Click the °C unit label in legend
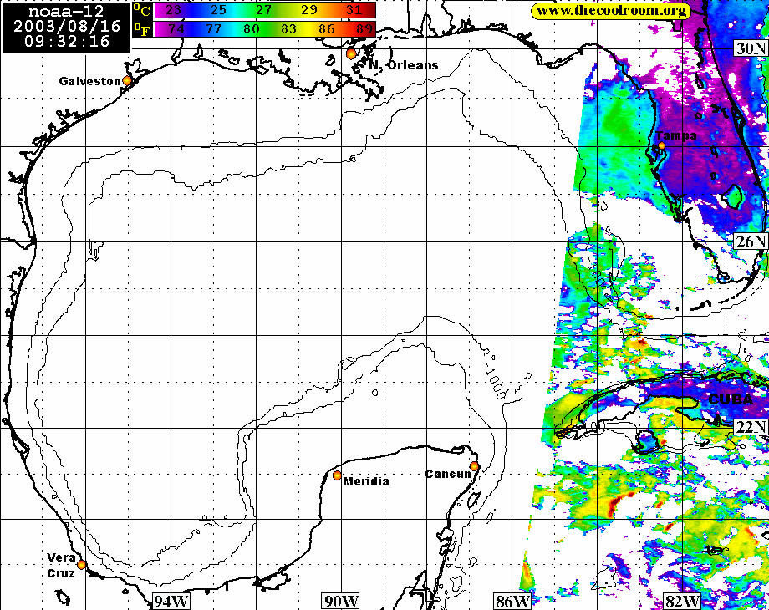769x610 pixels. [x=142, y=10]
